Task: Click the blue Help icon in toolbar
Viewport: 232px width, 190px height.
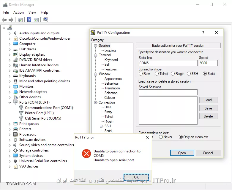Action: tap(29, 20)
